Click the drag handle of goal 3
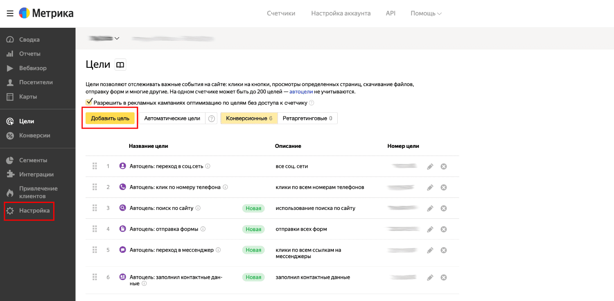This screenshot has width=614, height=301. 95,208
